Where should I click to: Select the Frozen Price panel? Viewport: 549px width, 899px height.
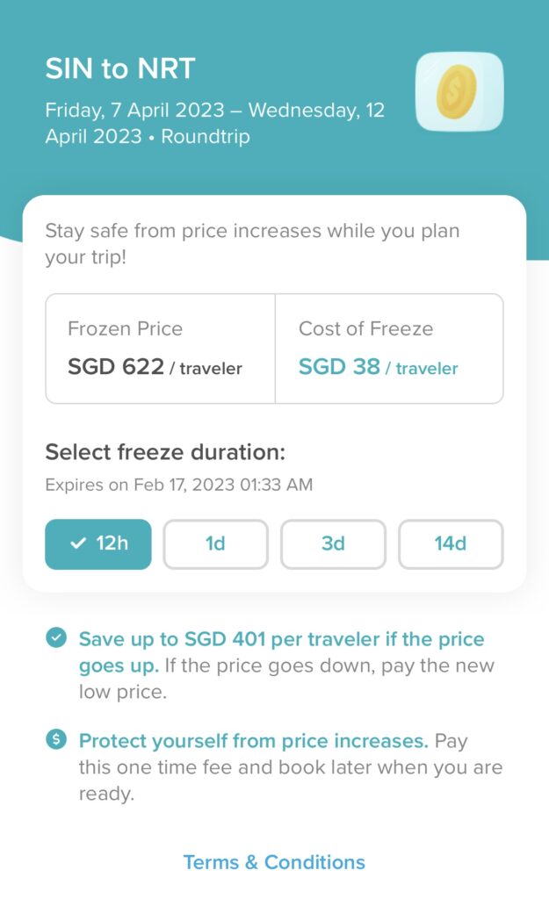coord(159,349)
